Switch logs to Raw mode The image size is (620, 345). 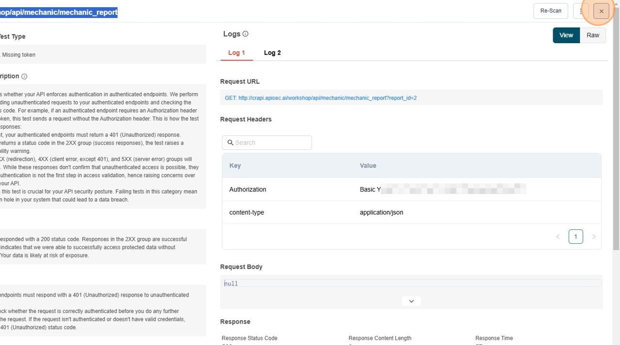[x=592, y=35]
